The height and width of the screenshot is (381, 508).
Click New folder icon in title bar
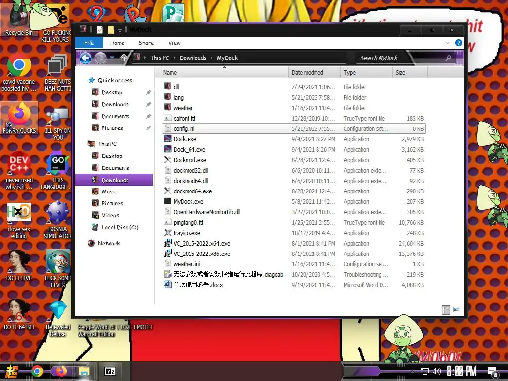pyautogui.click(x=111, y=30)
